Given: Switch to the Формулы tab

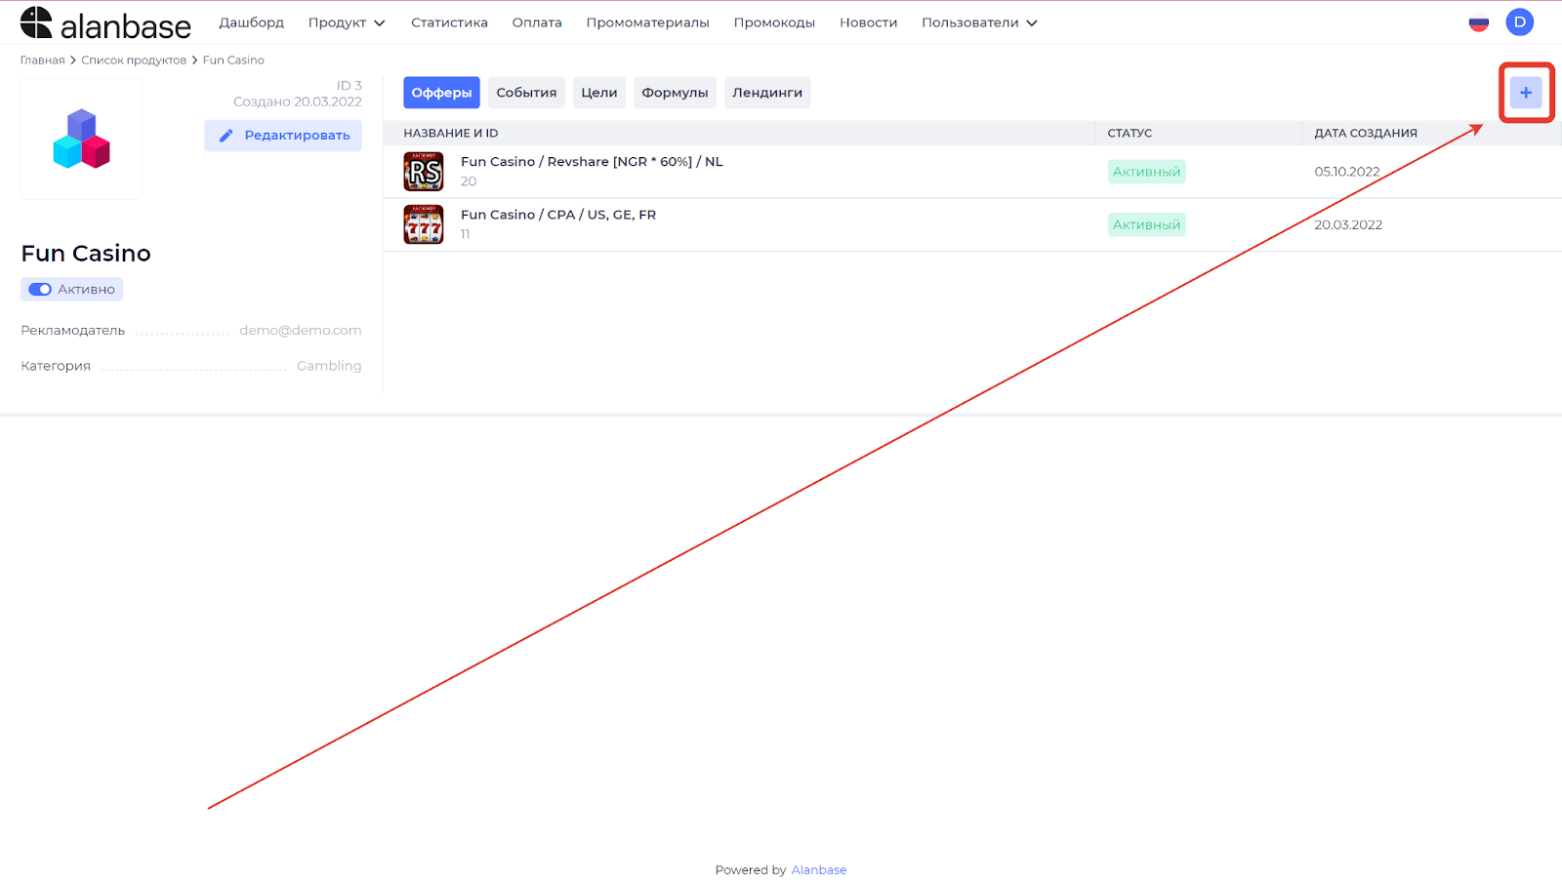Looking at the screenshot, I should 675,93.
